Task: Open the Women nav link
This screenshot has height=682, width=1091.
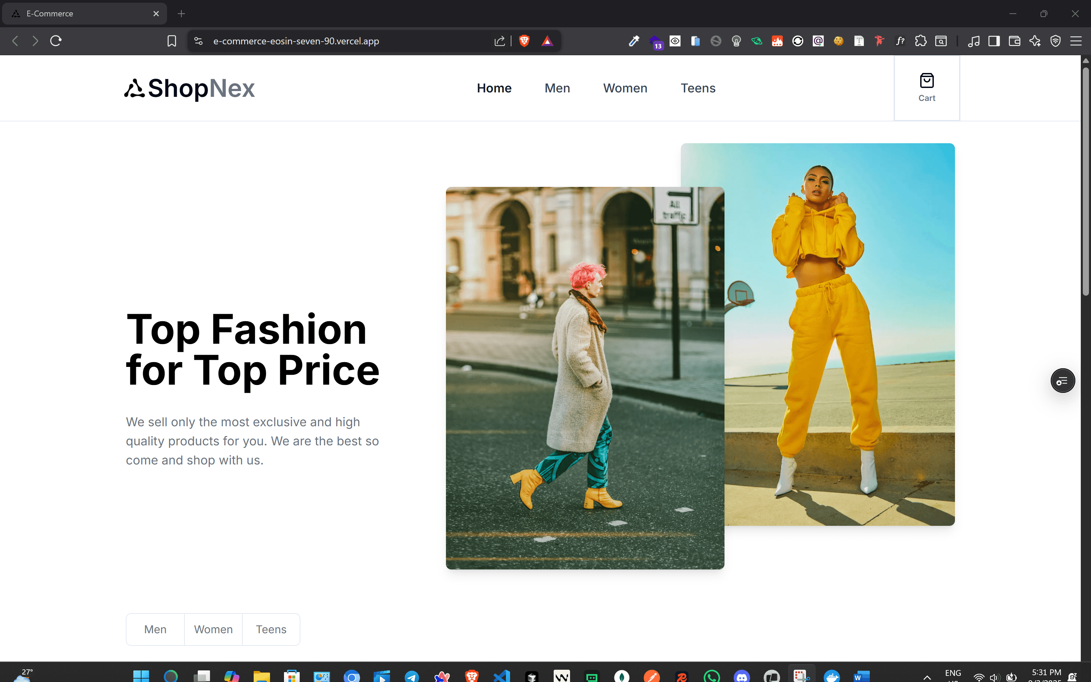Action: pos(625,88)
